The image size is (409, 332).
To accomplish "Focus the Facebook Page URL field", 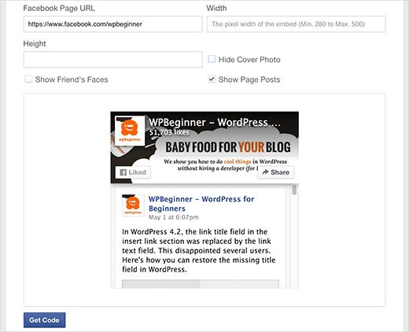I will click(x=112, y=24).
